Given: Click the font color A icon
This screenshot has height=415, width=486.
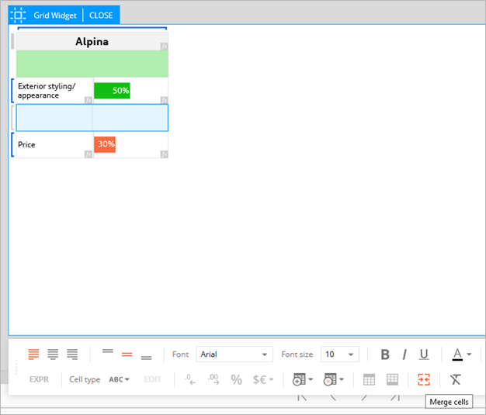Looking at the screenshot, I should coord(457,354).
